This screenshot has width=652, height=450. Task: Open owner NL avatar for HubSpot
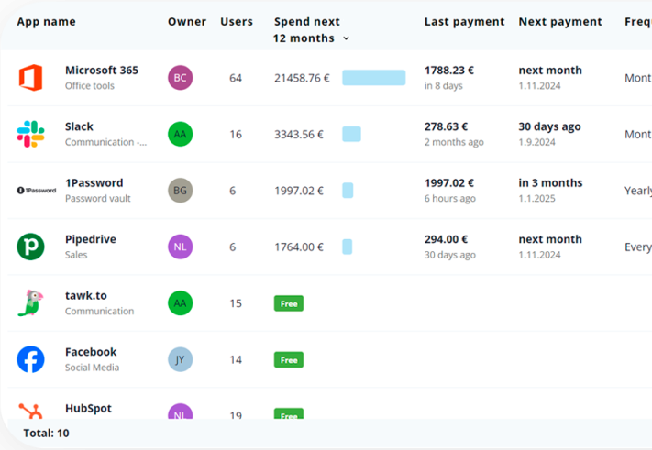(180, 412)
